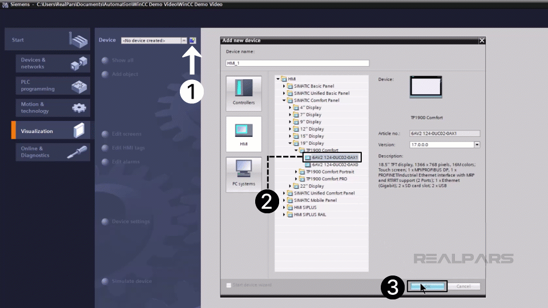
Task: Click Add object link
Action: (x=125, y=74)
